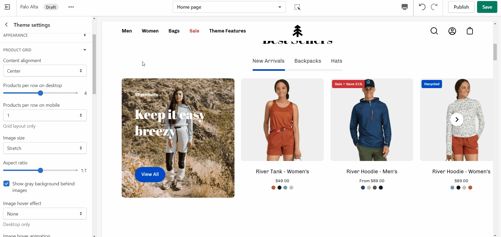Click the Aspect ratio slider handle

click(40, 170)
